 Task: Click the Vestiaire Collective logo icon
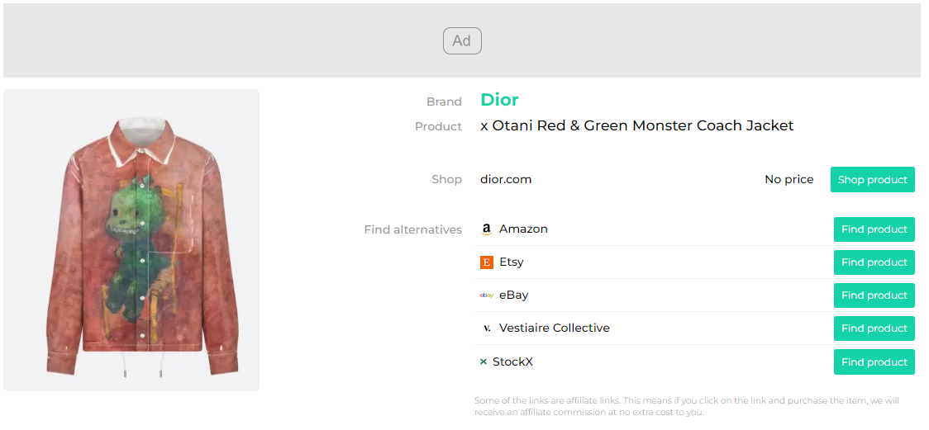(487, 328)
